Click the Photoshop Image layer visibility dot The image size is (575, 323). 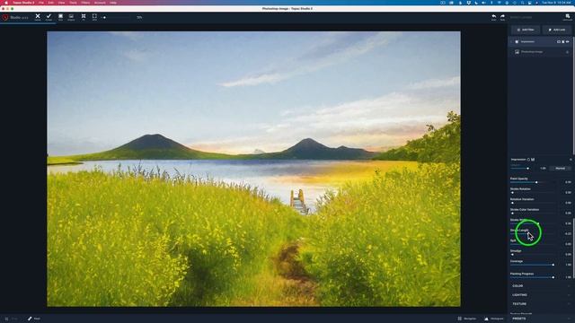tap(567, 52)
